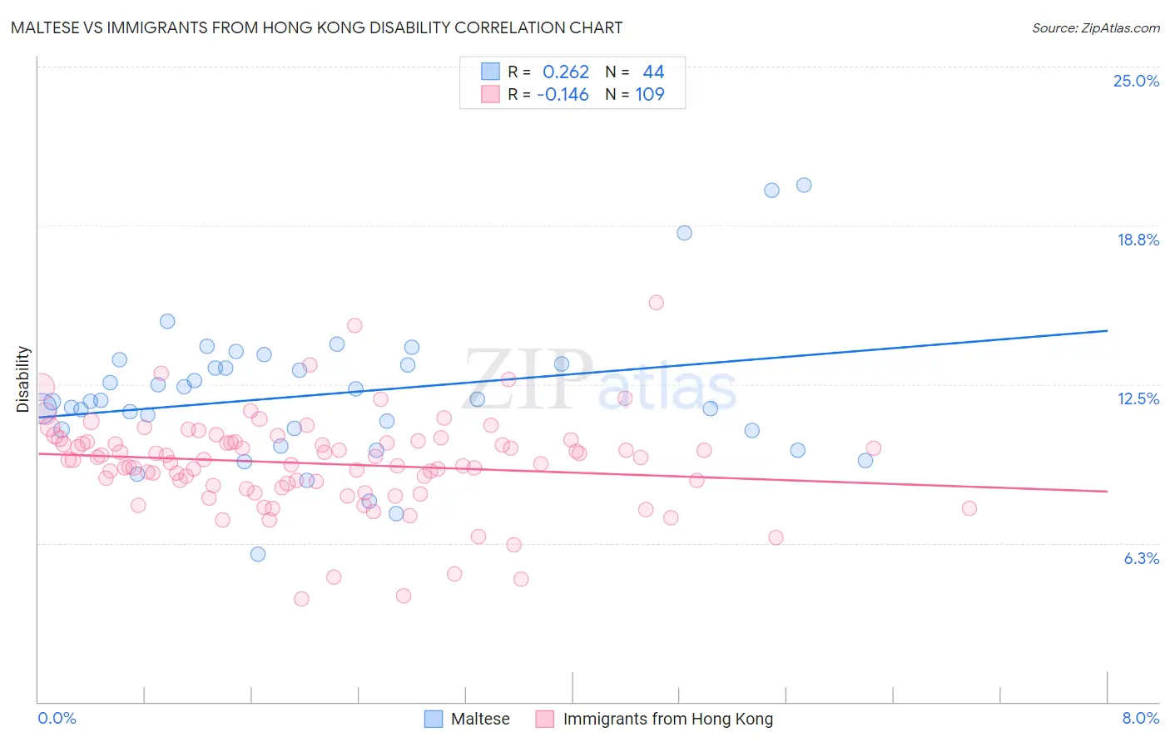The width and height of the screenshot is (1170, 742).
Task: Click the blue swatch beside R = 0.262
Action: point(490,72)
